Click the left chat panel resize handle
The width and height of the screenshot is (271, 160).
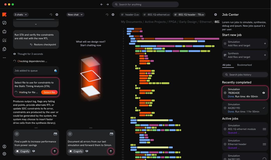click(x=36, y=128)
